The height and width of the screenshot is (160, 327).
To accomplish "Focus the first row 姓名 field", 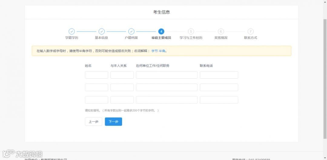I will point(97,75).
